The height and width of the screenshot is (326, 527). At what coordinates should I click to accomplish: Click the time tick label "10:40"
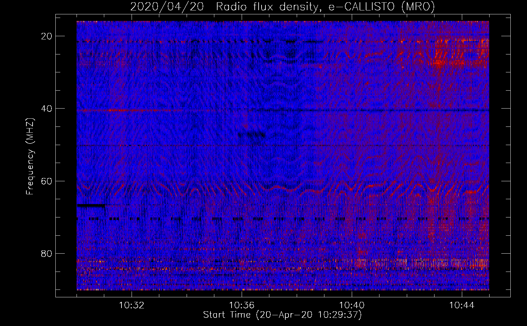(x=352, y=305)
